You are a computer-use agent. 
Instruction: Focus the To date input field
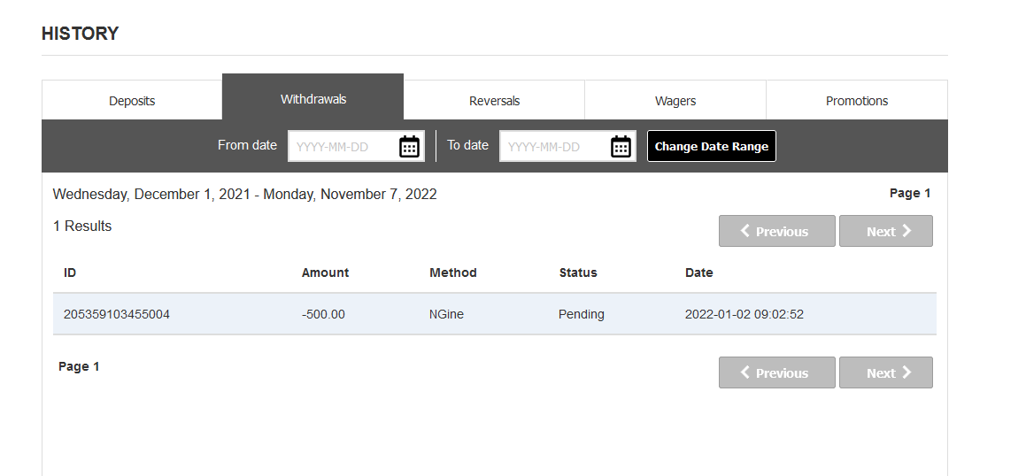pos(554,147)
